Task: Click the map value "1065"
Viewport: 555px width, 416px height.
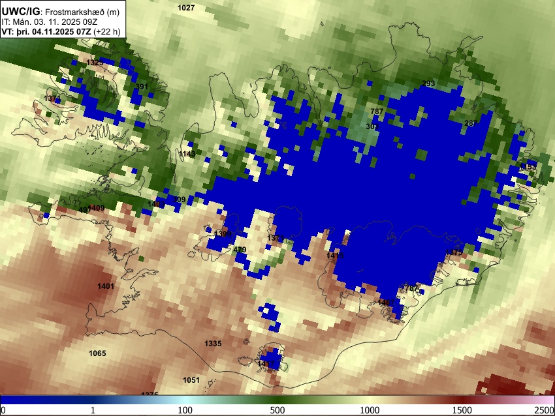Action: tap(97, 353)
